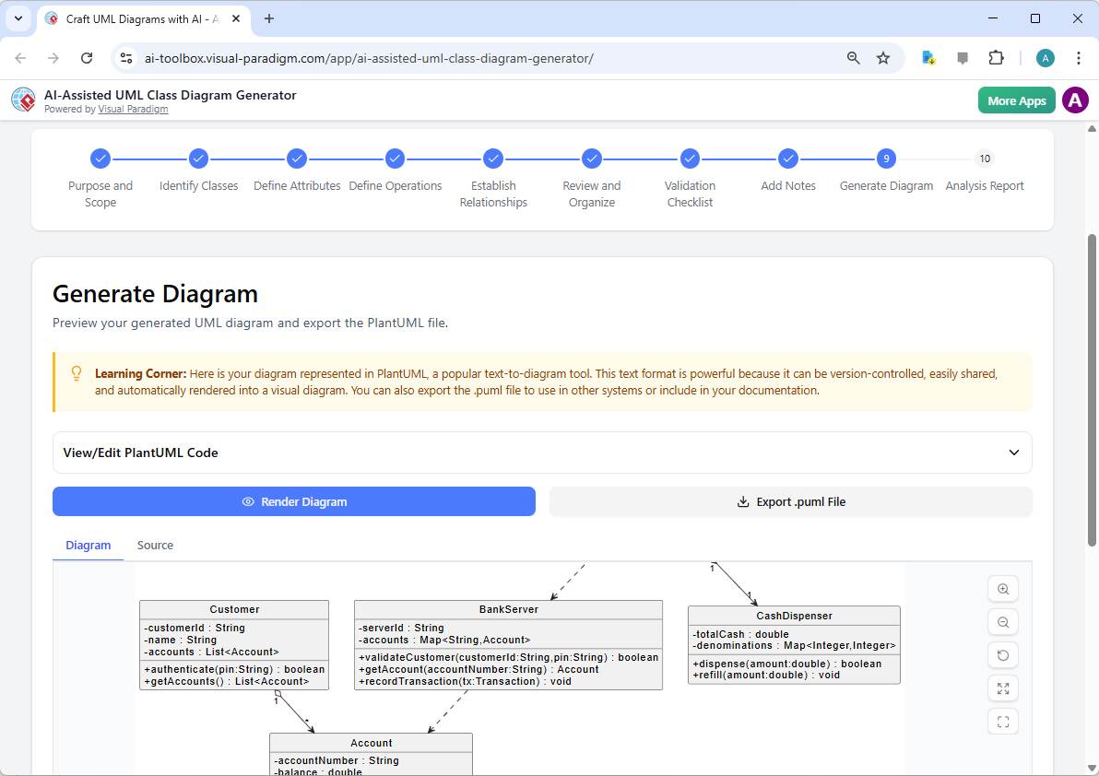
Task: Open browser extensions panel
Action: tap(997, 57)
